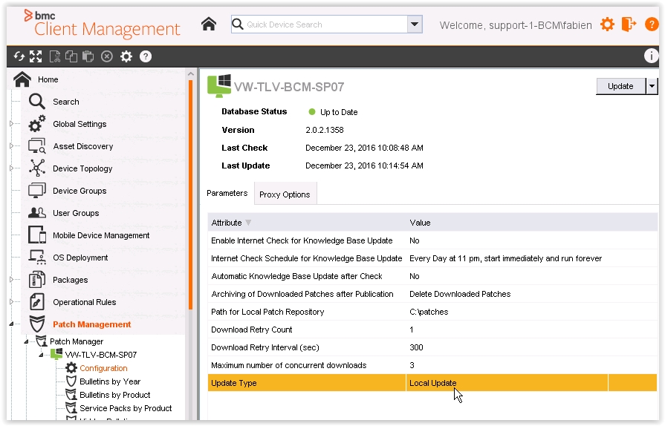Click the BMC Client Management logo
This screenshot has height=426, width=665.
102,24
